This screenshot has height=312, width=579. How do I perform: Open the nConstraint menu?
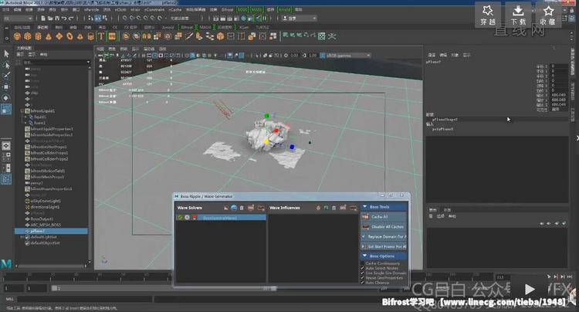[154, 9]
